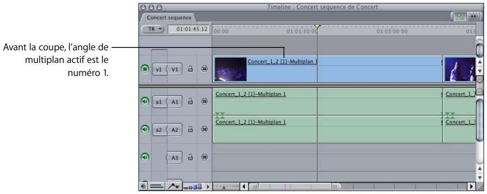The image size is (487, 194).
Task: Toggle Auto Select on A2 track
Action: coord(204,129)
